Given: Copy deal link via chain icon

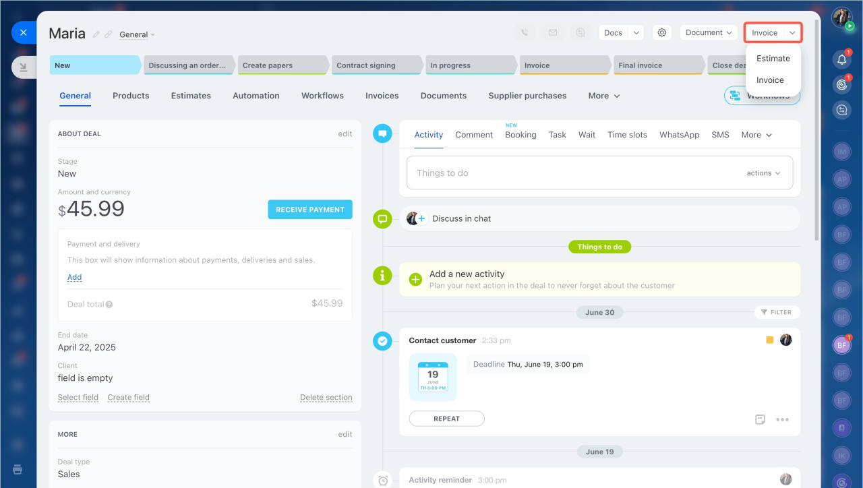Looking at the screenshot, I should coord(109,34).
